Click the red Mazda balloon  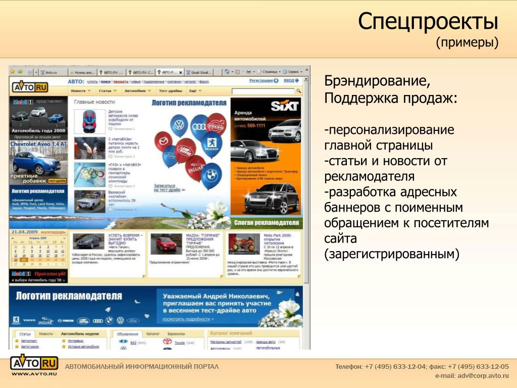[x=163, y=141]
